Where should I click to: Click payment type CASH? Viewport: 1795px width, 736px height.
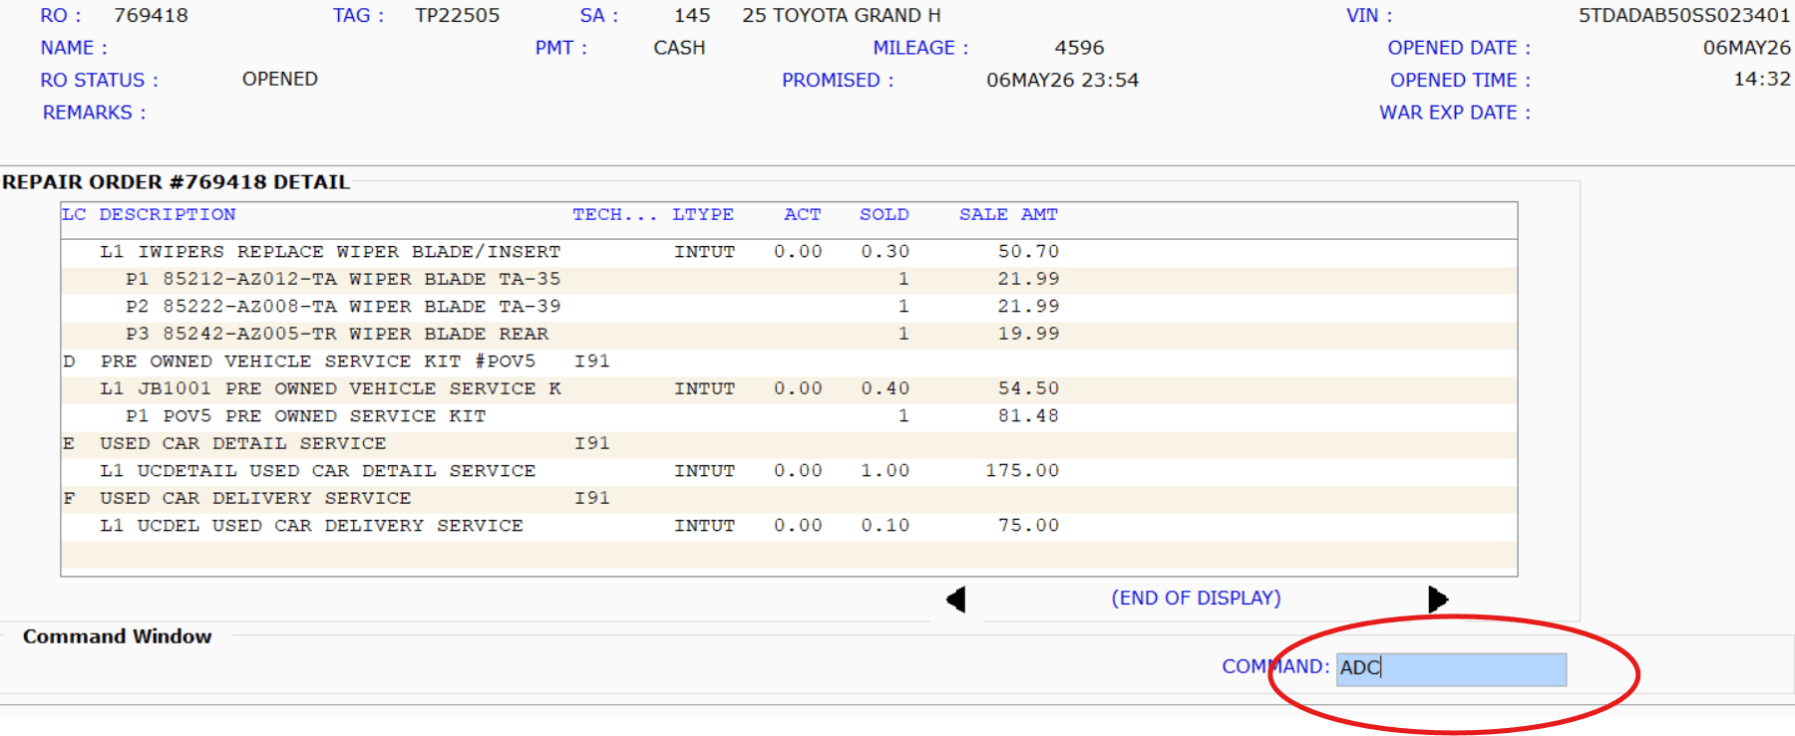click(x=679, y=48)
